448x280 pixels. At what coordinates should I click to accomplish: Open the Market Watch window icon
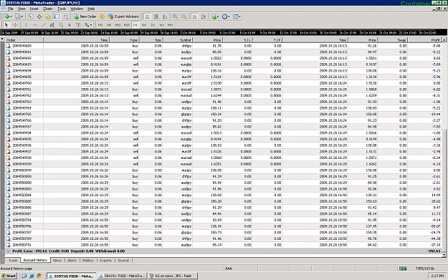point(30,16)
